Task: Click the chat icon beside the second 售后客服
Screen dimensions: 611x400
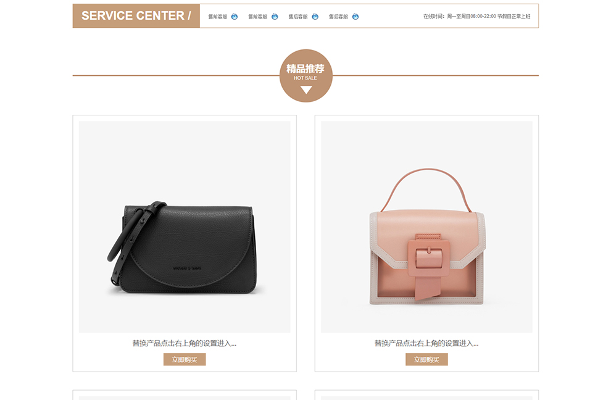Action: (355, 17)
